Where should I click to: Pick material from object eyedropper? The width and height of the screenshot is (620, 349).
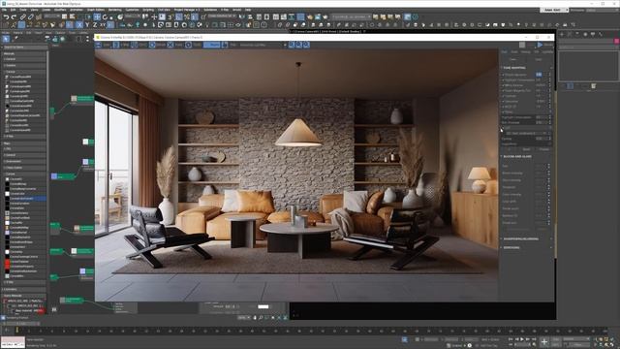coord(15,39)
